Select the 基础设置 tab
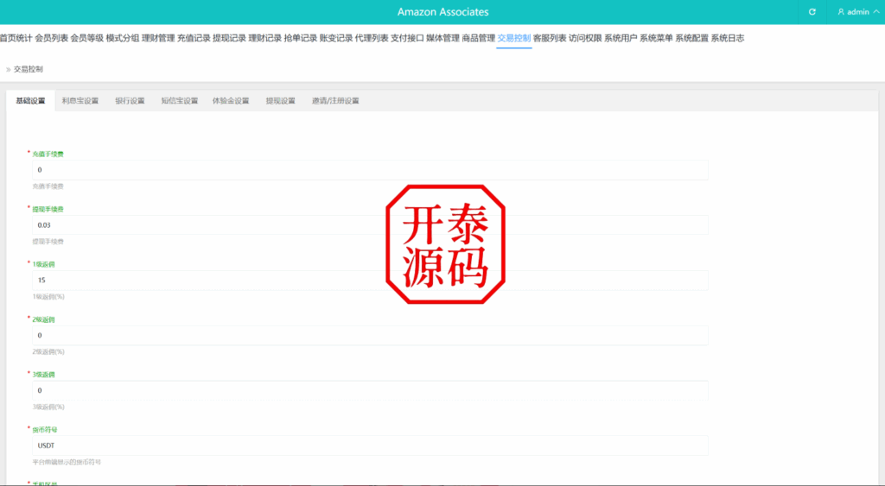 pyautogui.click(x=30, y=101)
